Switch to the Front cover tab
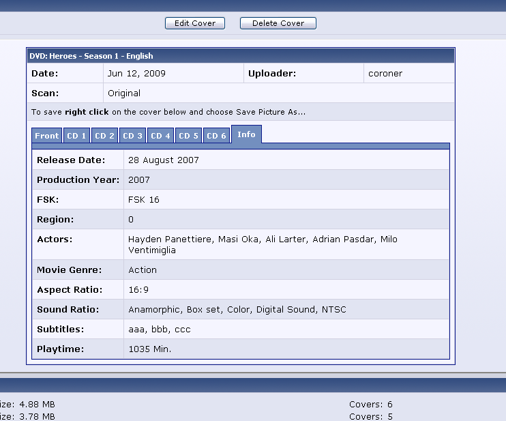Image resolution: width=506 pixels, height=421 pixels. coord(47,136)
